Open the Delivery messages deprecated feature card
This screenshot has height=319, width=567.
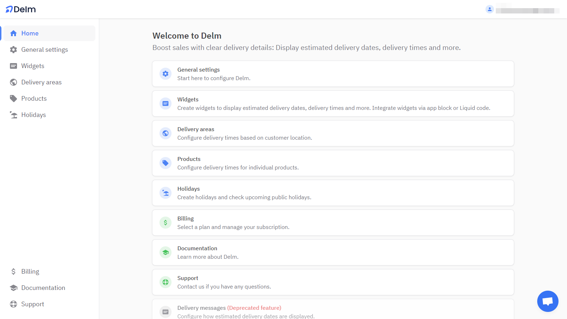tap(229, 308)
